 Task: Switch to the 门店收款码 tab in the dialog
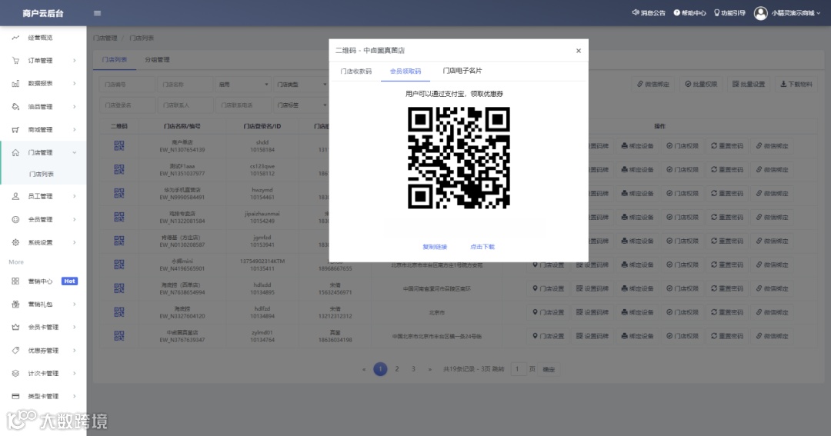click(356, 71)
